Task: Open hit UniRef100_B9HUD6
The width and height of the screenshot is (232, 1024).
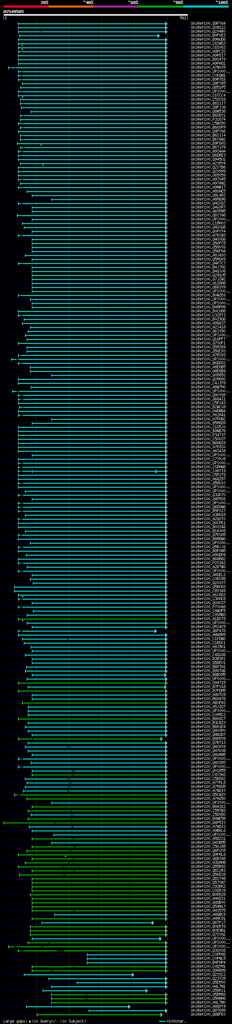Action: [x=208, y=39]
